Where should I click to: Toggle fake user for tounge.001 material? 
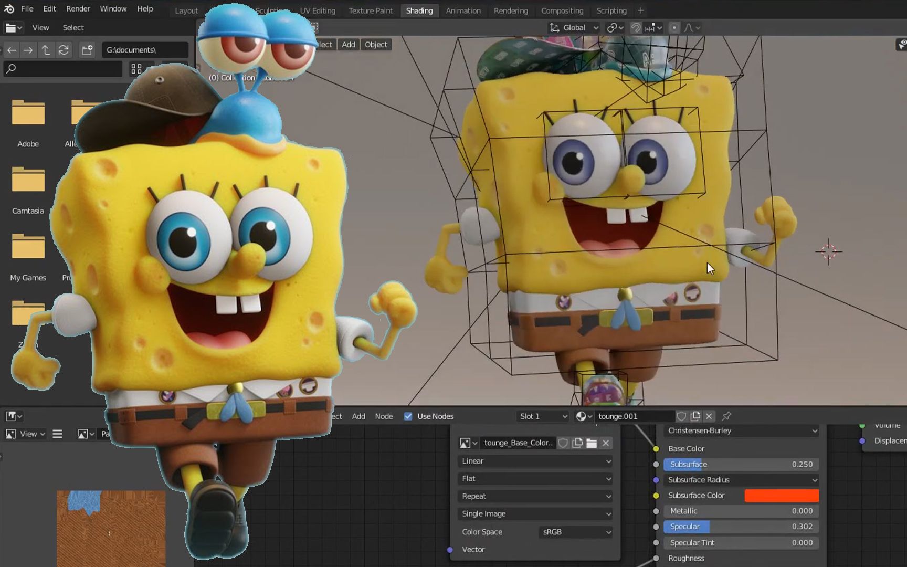681,416
